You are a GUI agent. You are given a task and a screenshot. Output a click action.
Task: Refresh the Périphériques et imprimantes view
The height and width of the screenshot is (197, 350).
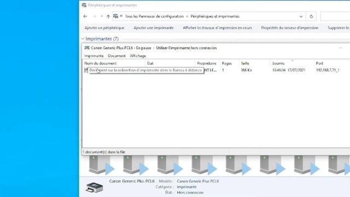[311, 16]
